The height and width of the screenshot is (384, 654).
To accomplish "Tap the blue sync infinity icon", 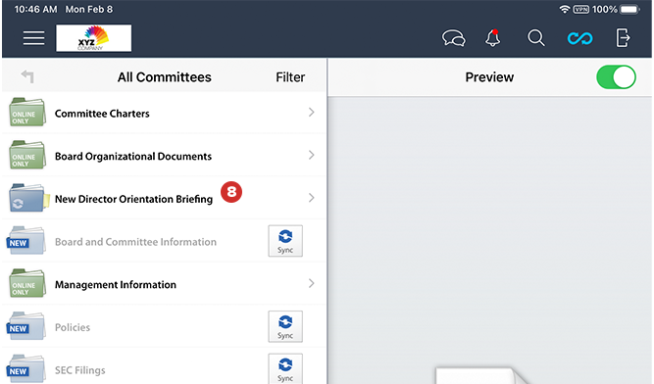I will tap(579, 38).
